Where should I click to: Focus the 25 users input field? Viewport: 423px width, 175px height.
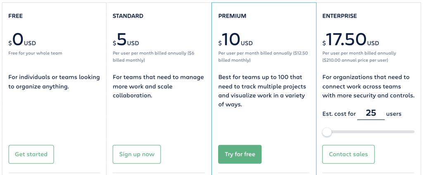coord(371,113)
